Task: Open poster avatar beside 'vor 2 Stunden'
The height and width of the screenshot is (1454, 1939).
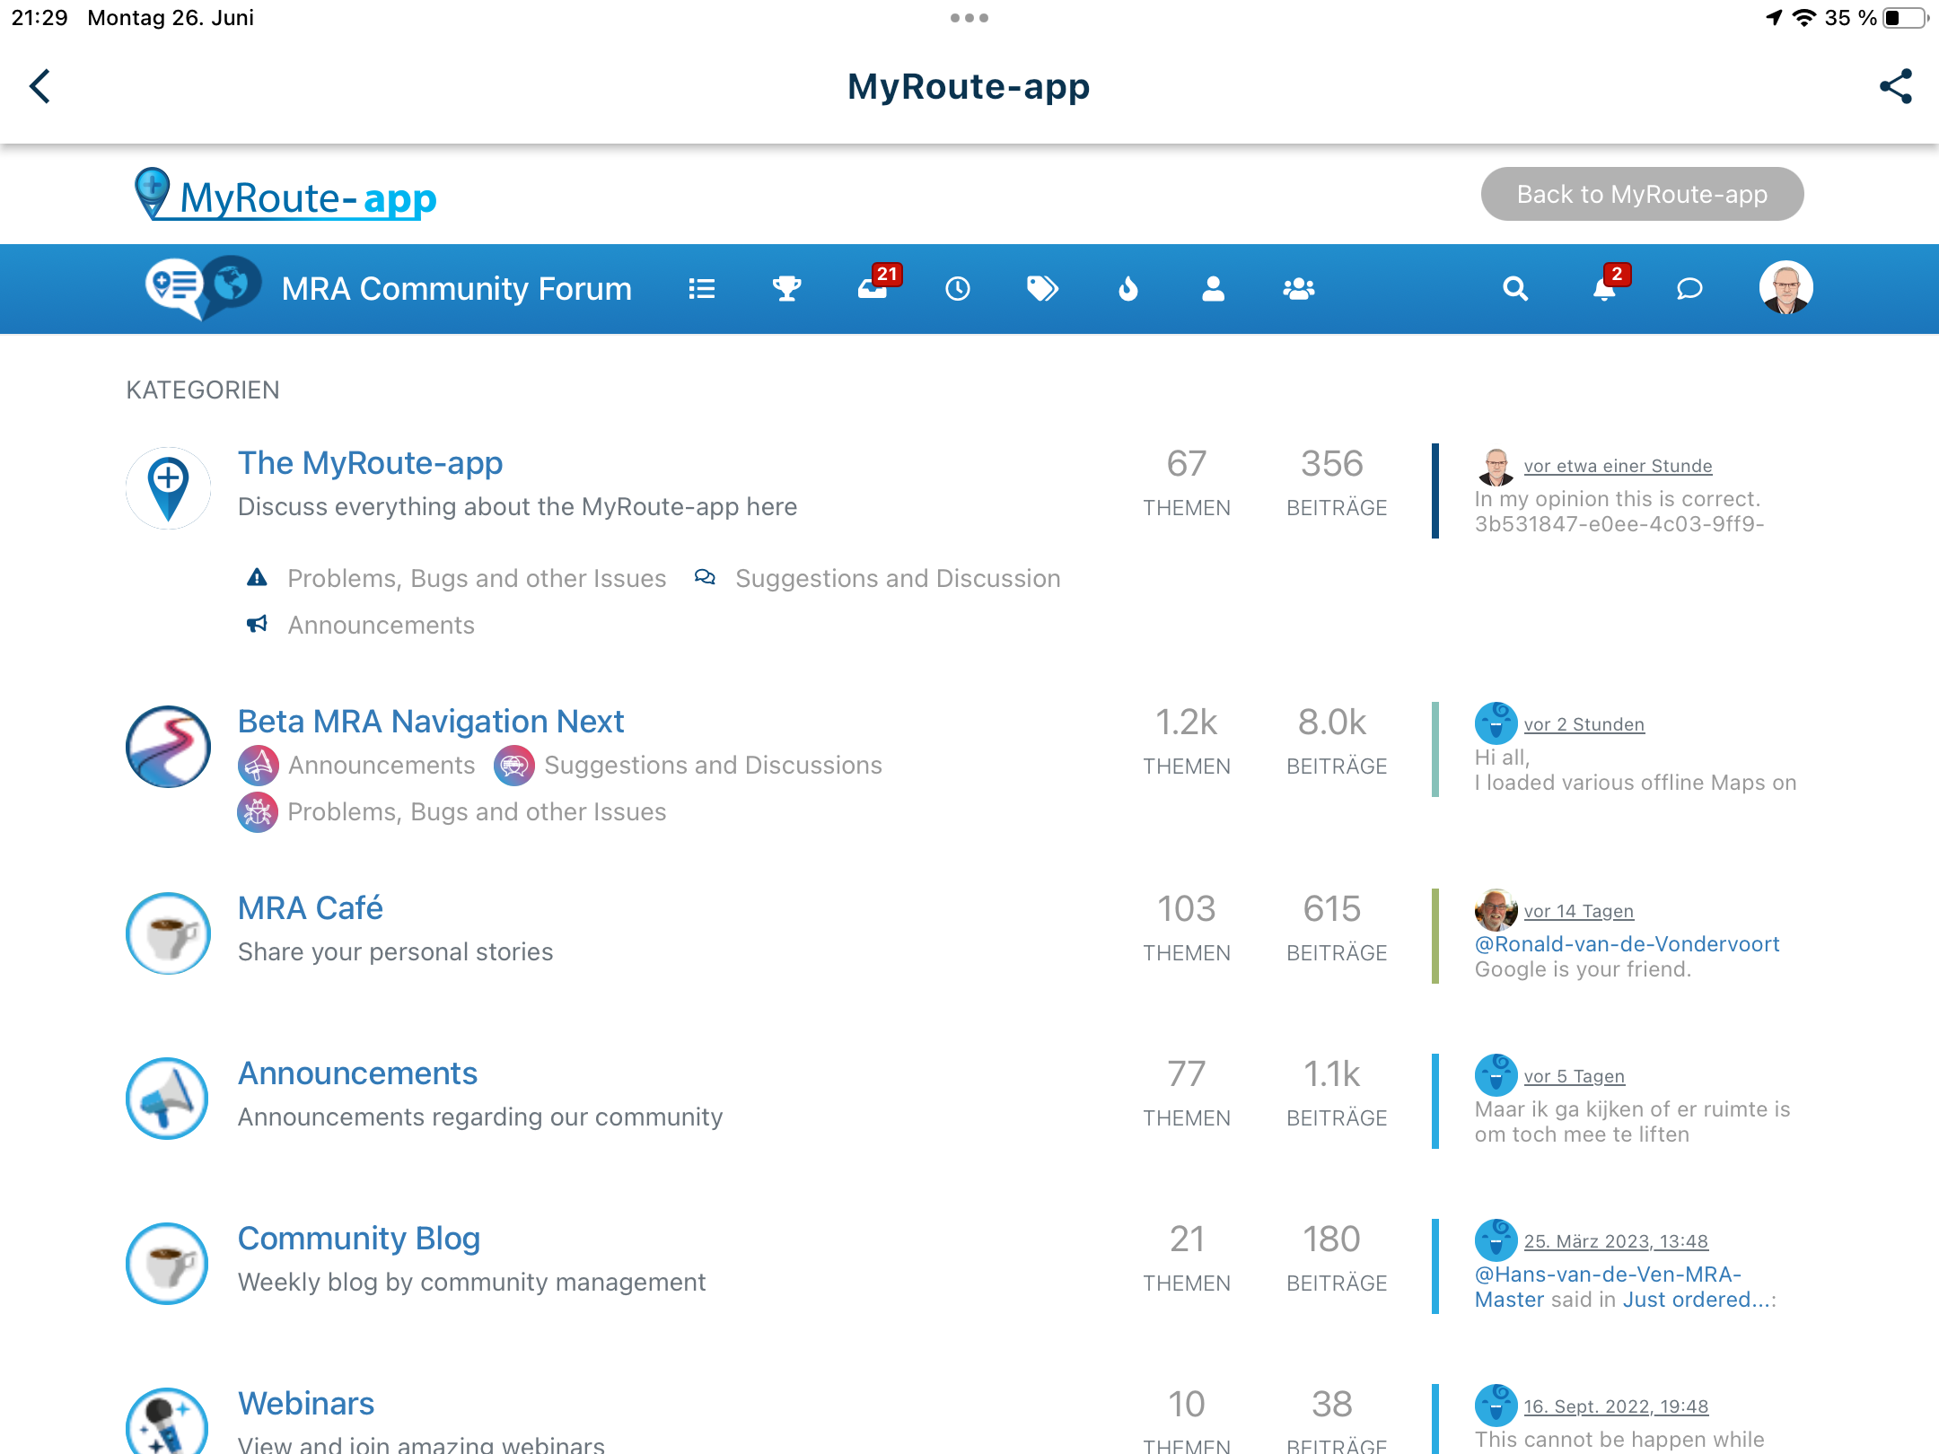Action: pyautogui.click(x=1496, y=723)
